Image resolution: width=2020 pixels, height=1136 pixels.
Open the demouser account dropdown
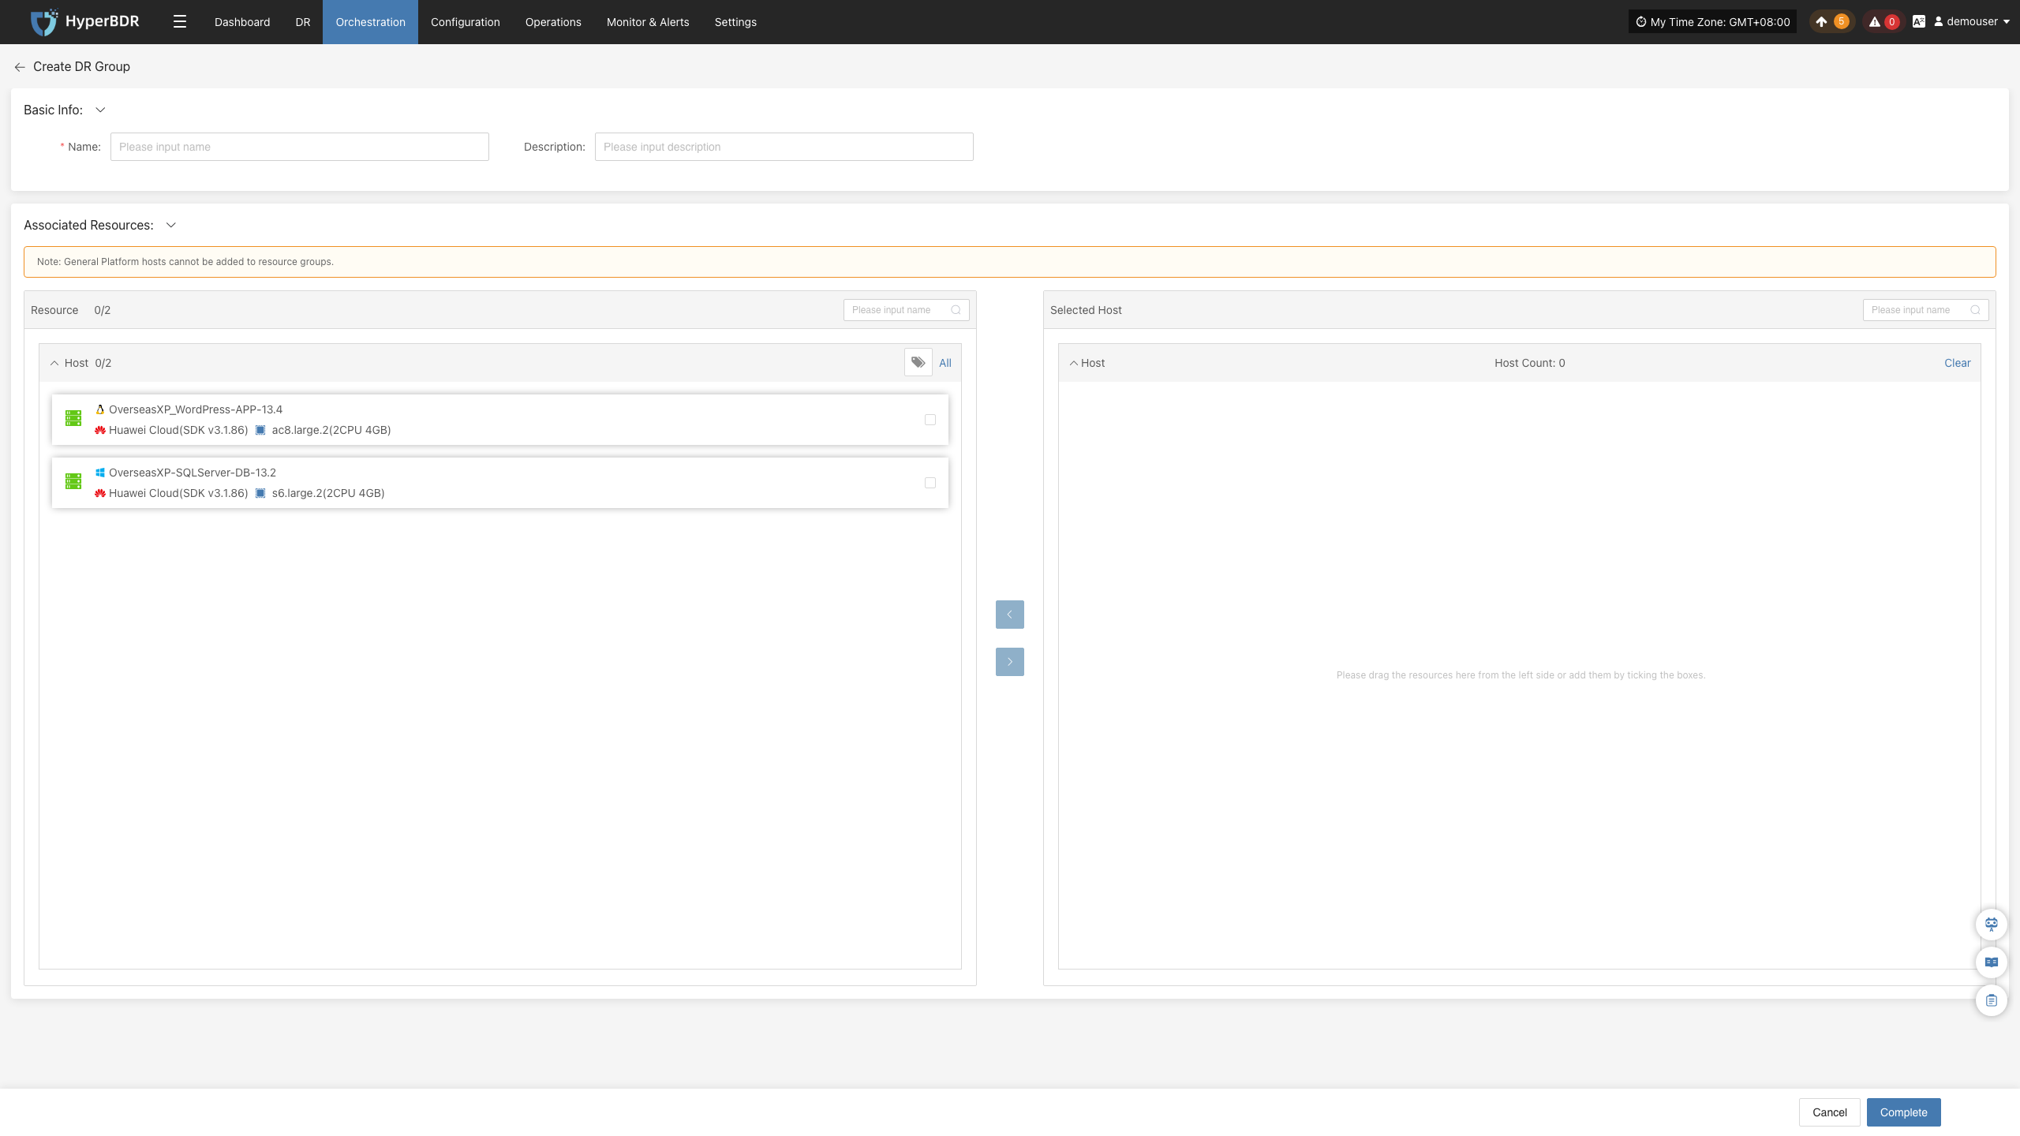pyautogui.click(x=1972, y=22)
